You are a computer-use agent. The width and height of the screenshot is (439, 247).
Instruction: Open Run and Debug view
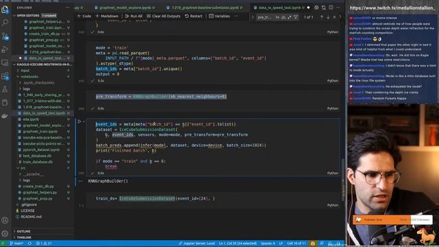click(5, 49)
